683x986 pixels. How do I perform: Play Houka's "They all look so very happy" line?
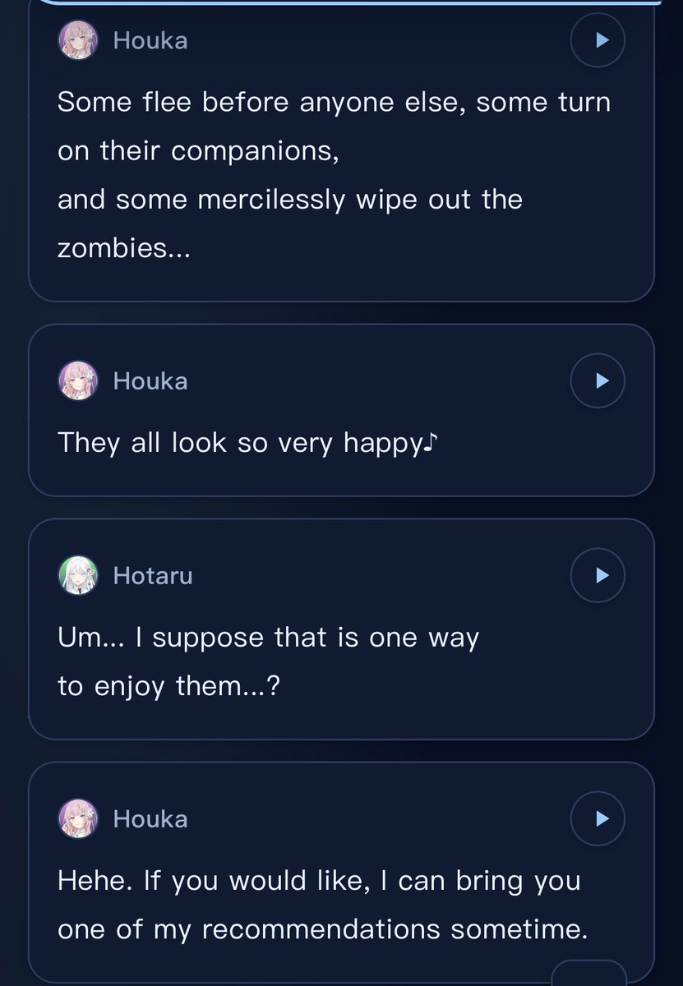coord(598,380)
